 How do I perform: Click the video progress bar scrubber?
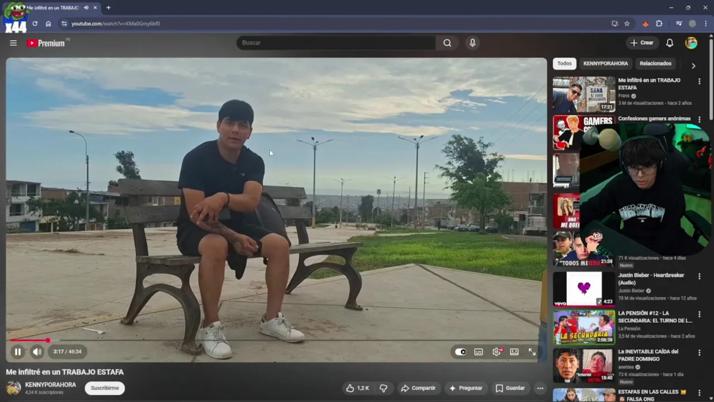(x=47, y=340)
